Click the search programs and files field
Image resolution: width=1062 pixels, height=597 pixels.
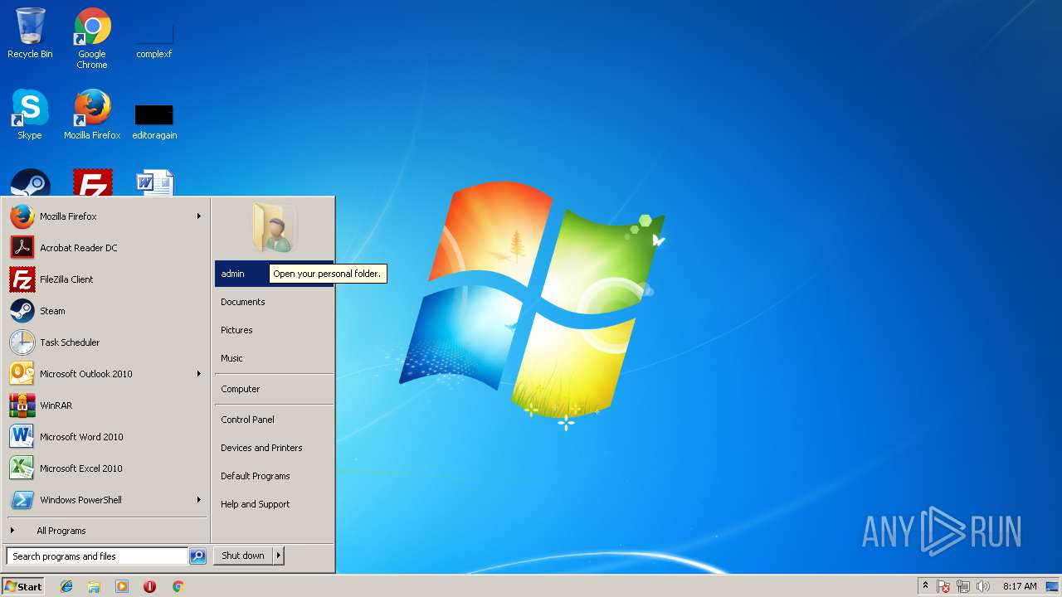[97, 556]
